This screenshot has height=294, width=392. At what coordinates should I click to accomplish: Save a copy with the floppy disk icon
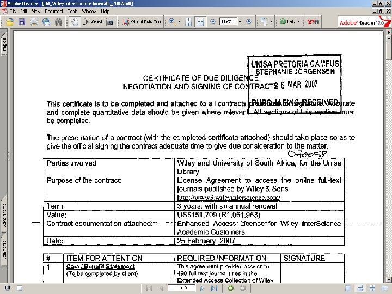(x=22, y=22)
